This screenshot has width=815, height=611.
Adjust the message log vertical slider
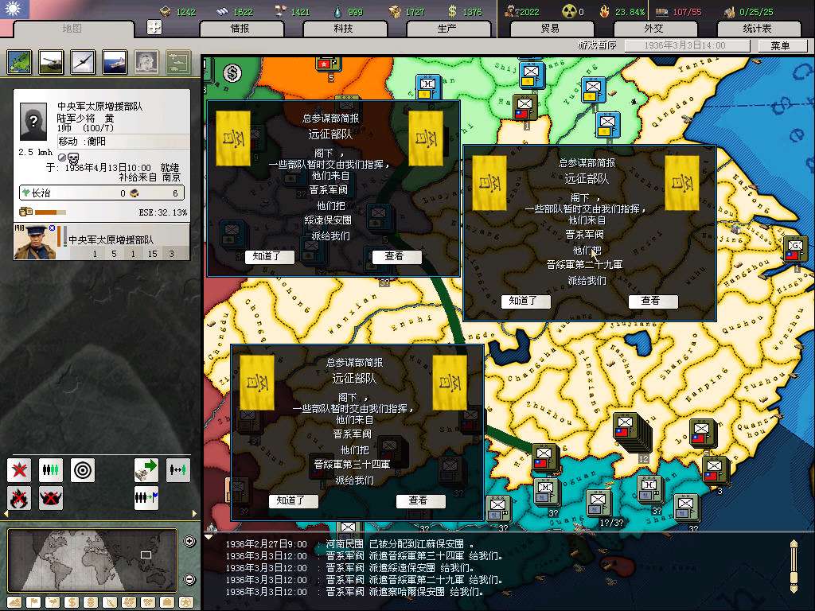pyautogui.click(x=794, y=566)
